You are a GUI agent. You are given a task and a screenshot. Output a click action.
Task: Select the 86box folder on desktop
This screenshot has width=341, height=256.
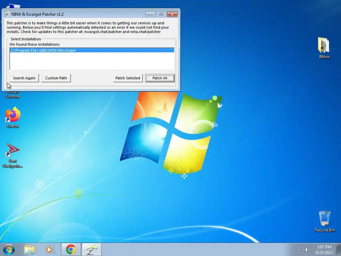[x=324, y=48]
